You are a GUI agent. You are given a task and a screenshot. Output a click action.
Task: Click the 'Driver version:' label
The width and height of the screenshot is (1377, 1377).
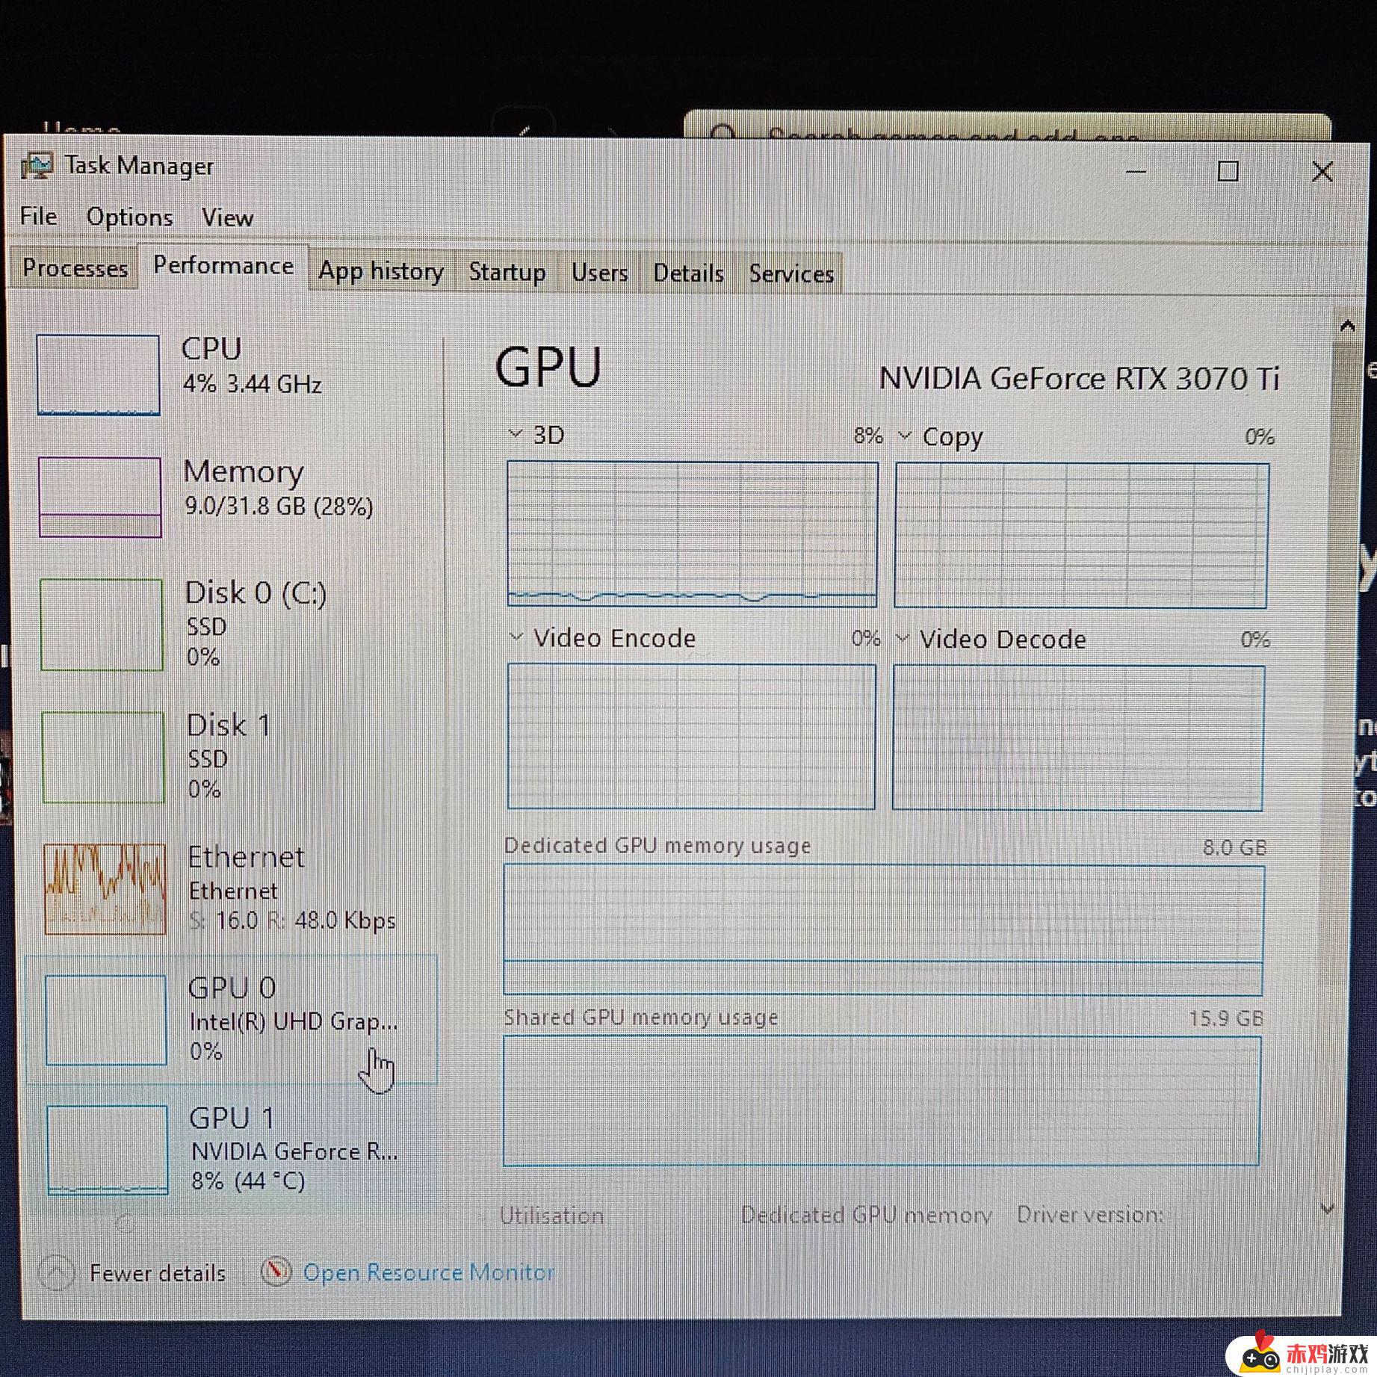pos(1089,1215)
